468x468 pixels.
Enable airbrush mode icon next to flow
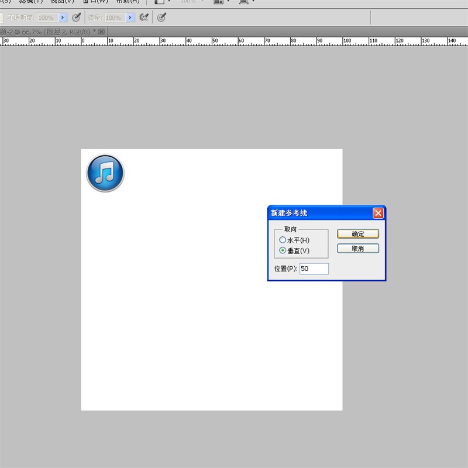(x=144, y=18)
